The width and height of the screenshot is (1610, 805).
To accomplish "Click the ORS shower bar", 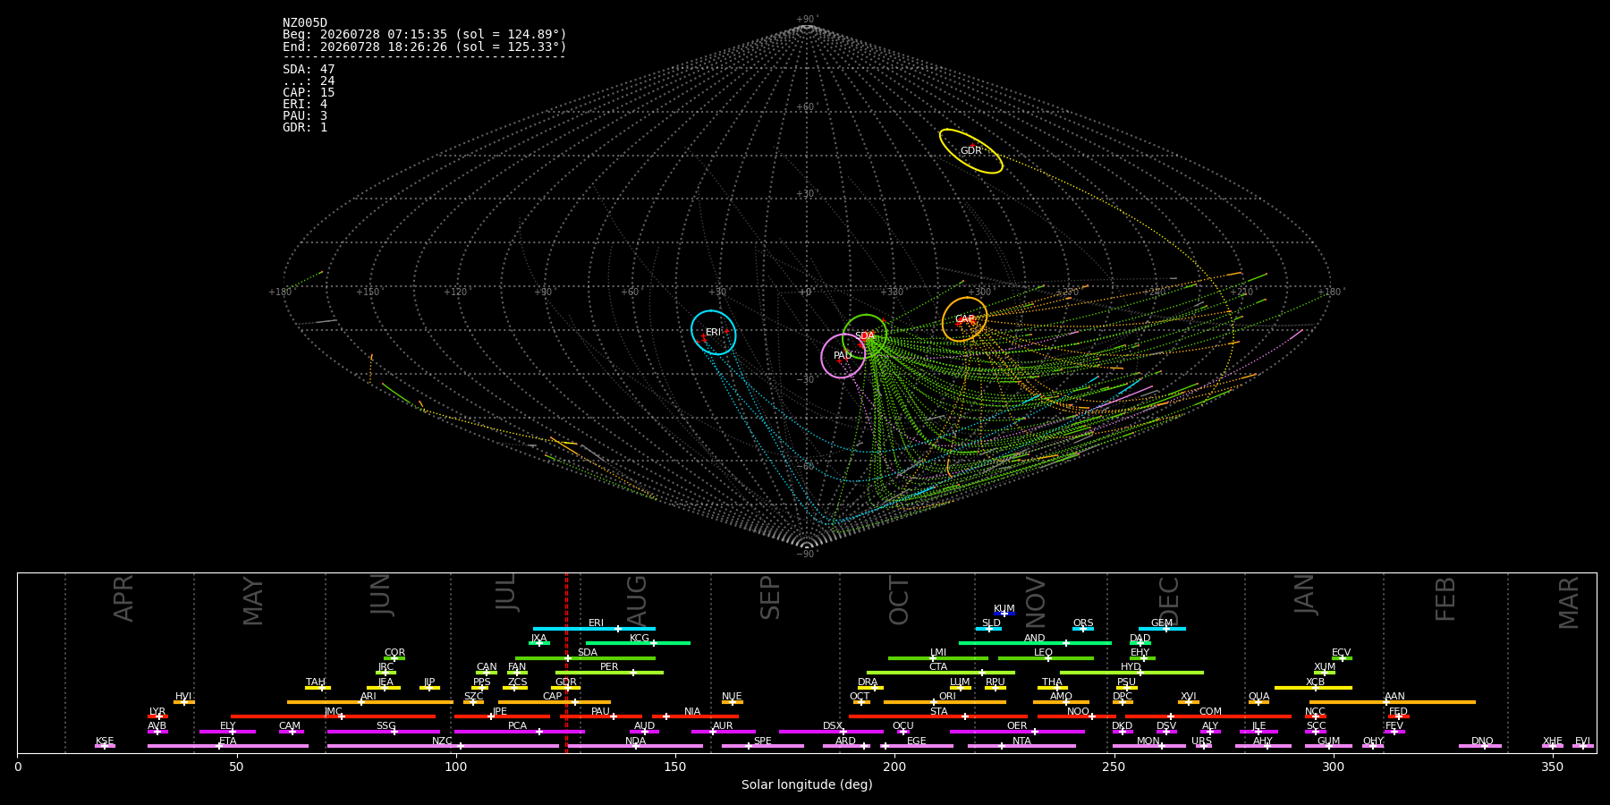I will pyautogui.click(x=1083, y=629).
